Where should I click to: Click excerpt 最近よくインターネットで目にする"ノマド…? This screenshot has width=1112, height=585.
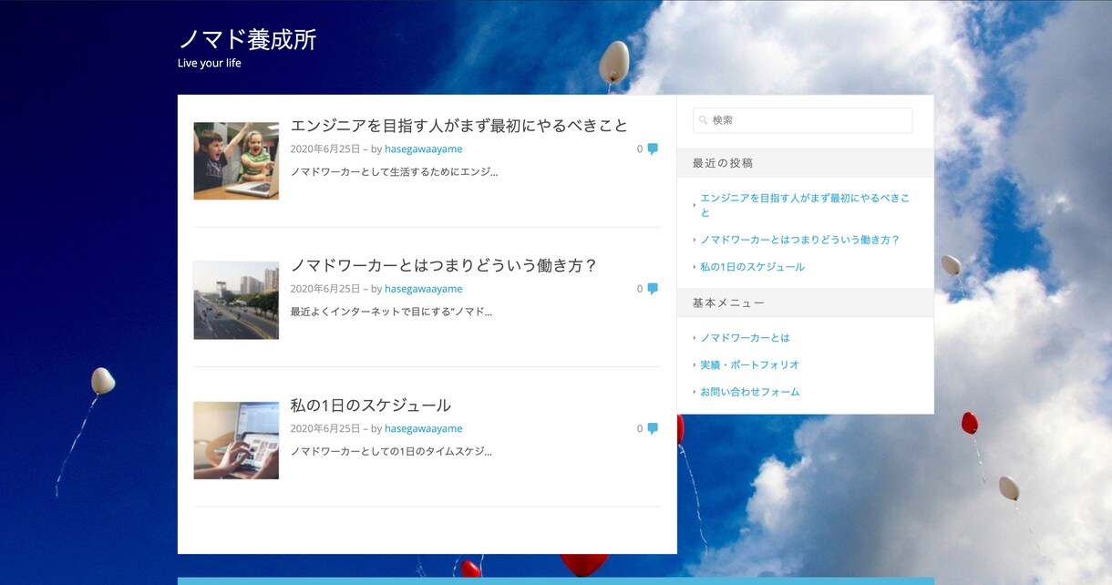pos(391,312)
